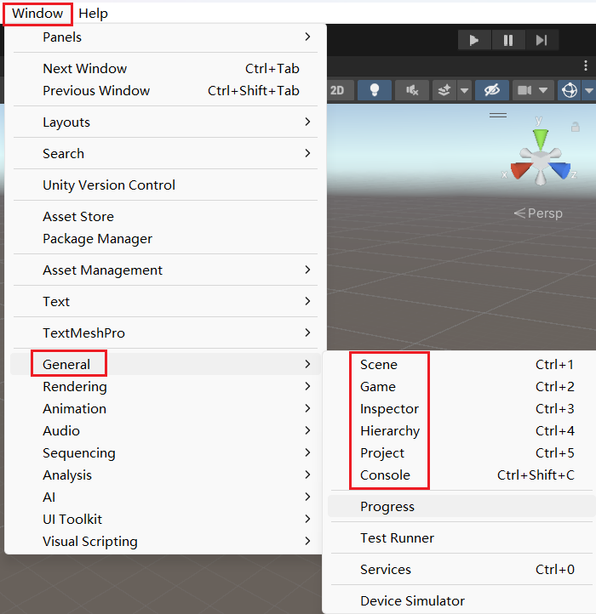Click the blue Z axis cone

pyautogui.click(x=560, y=170)
